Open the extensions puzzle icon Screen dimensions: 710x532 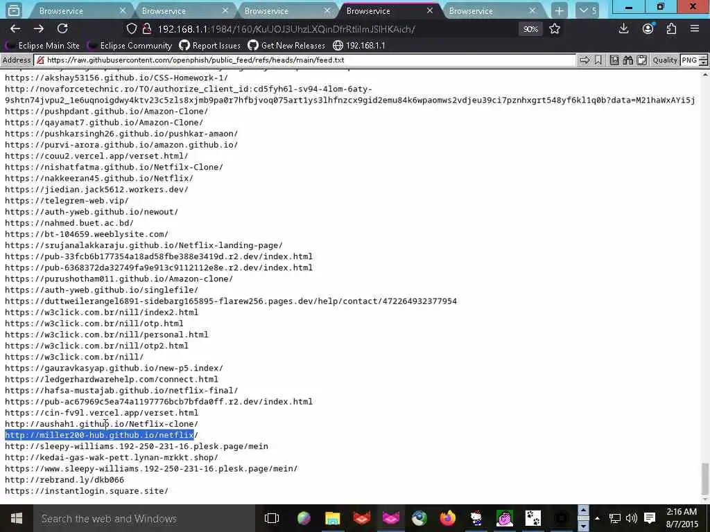[x=671, y=29]
